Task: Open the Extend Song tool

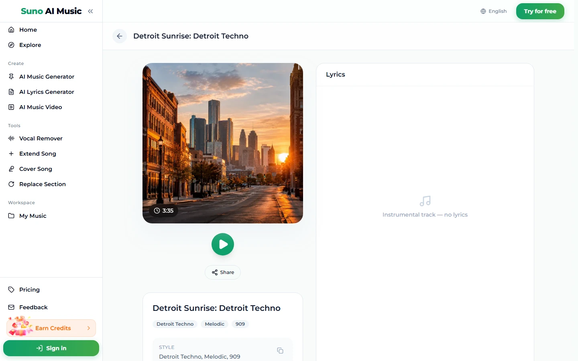Action: click(51, 154)
